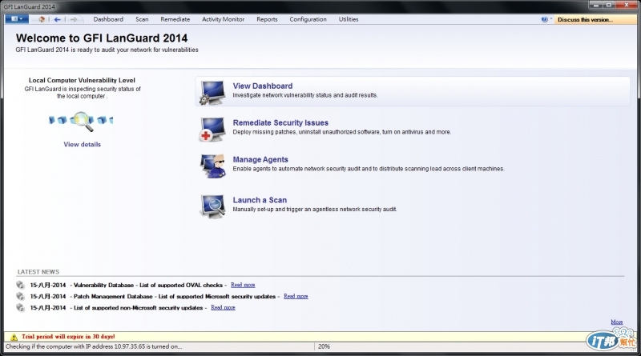This screenshot has height=356, width=641.
Task: Expand the help dropdown arrow
Action: pyautogui.click(x=550, y=18)
